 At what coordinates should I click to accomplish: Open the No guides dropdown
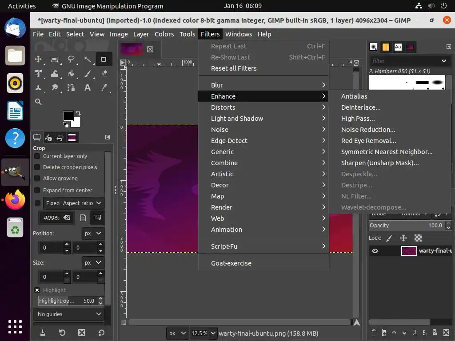click(x=69, y=314)
